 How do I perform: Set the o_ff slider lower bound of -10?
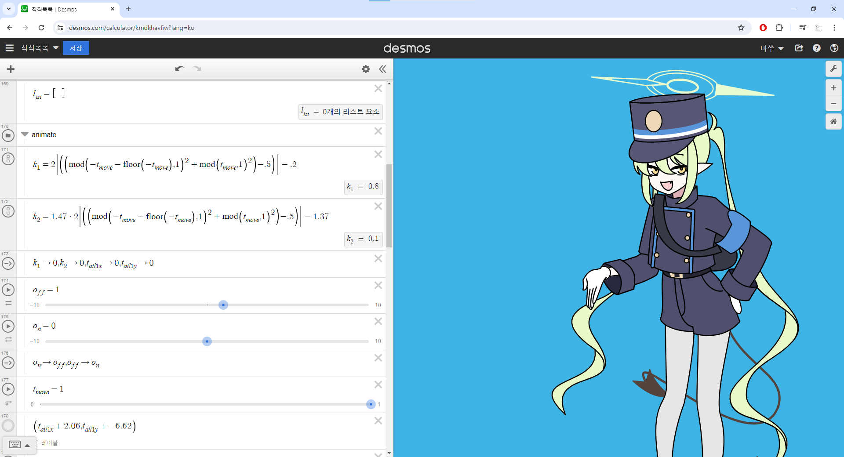(x=35, y=305)
